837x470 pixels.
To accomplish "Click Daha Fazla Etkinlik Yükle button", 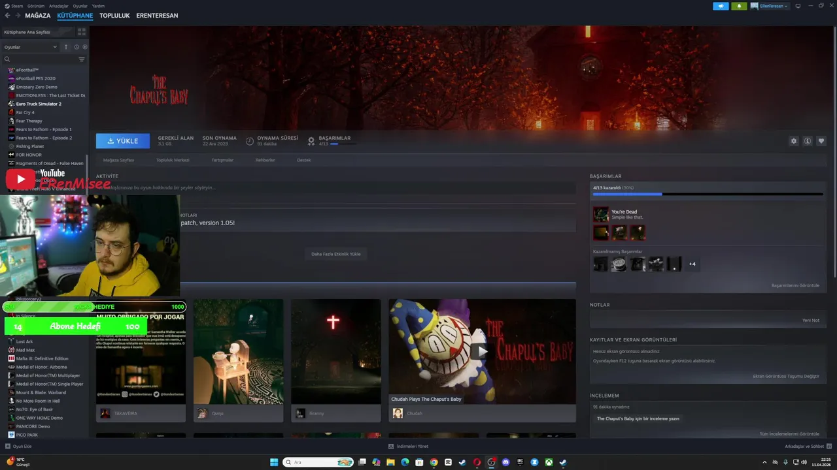I will (335, 254).
